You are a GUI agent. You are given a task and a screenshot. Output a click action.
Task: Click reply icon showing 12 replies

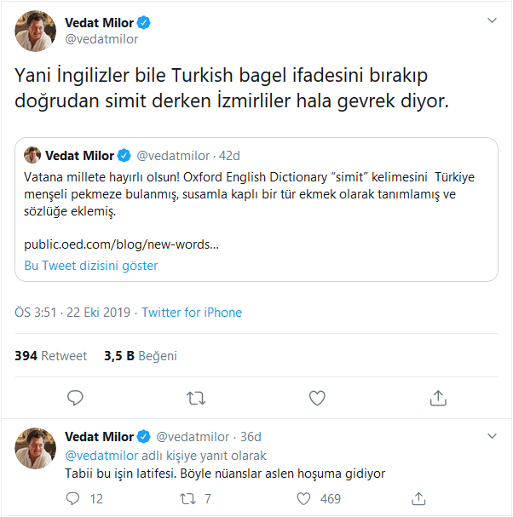(75, 498)
